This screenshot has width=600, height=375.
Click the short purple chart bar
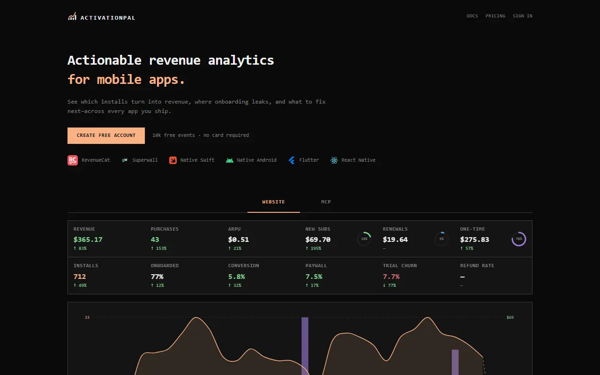tap(455, 362)
